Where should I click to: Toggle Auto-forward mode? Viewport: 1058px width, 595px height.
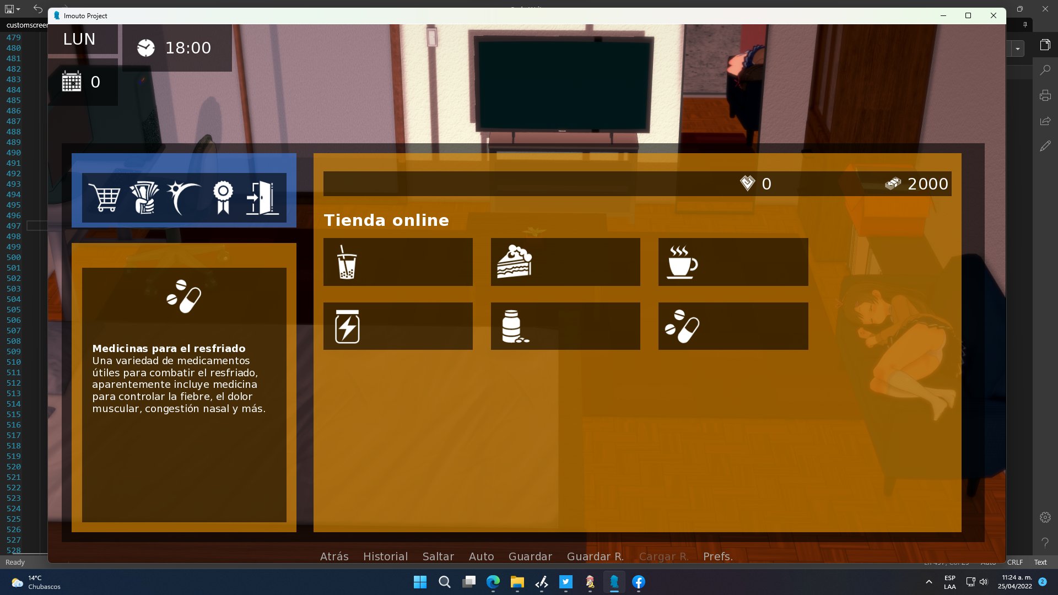click(x=481, y=556)
